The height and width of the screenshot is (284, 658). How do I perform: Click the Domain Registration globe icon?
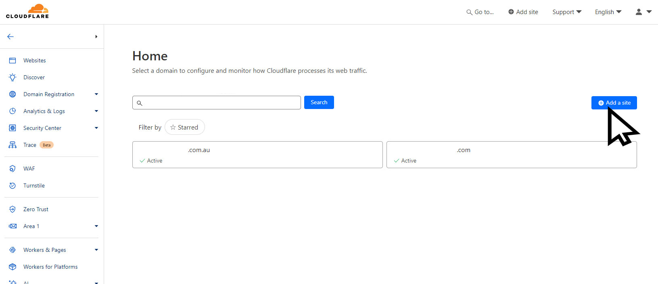(x=13, y=94)
